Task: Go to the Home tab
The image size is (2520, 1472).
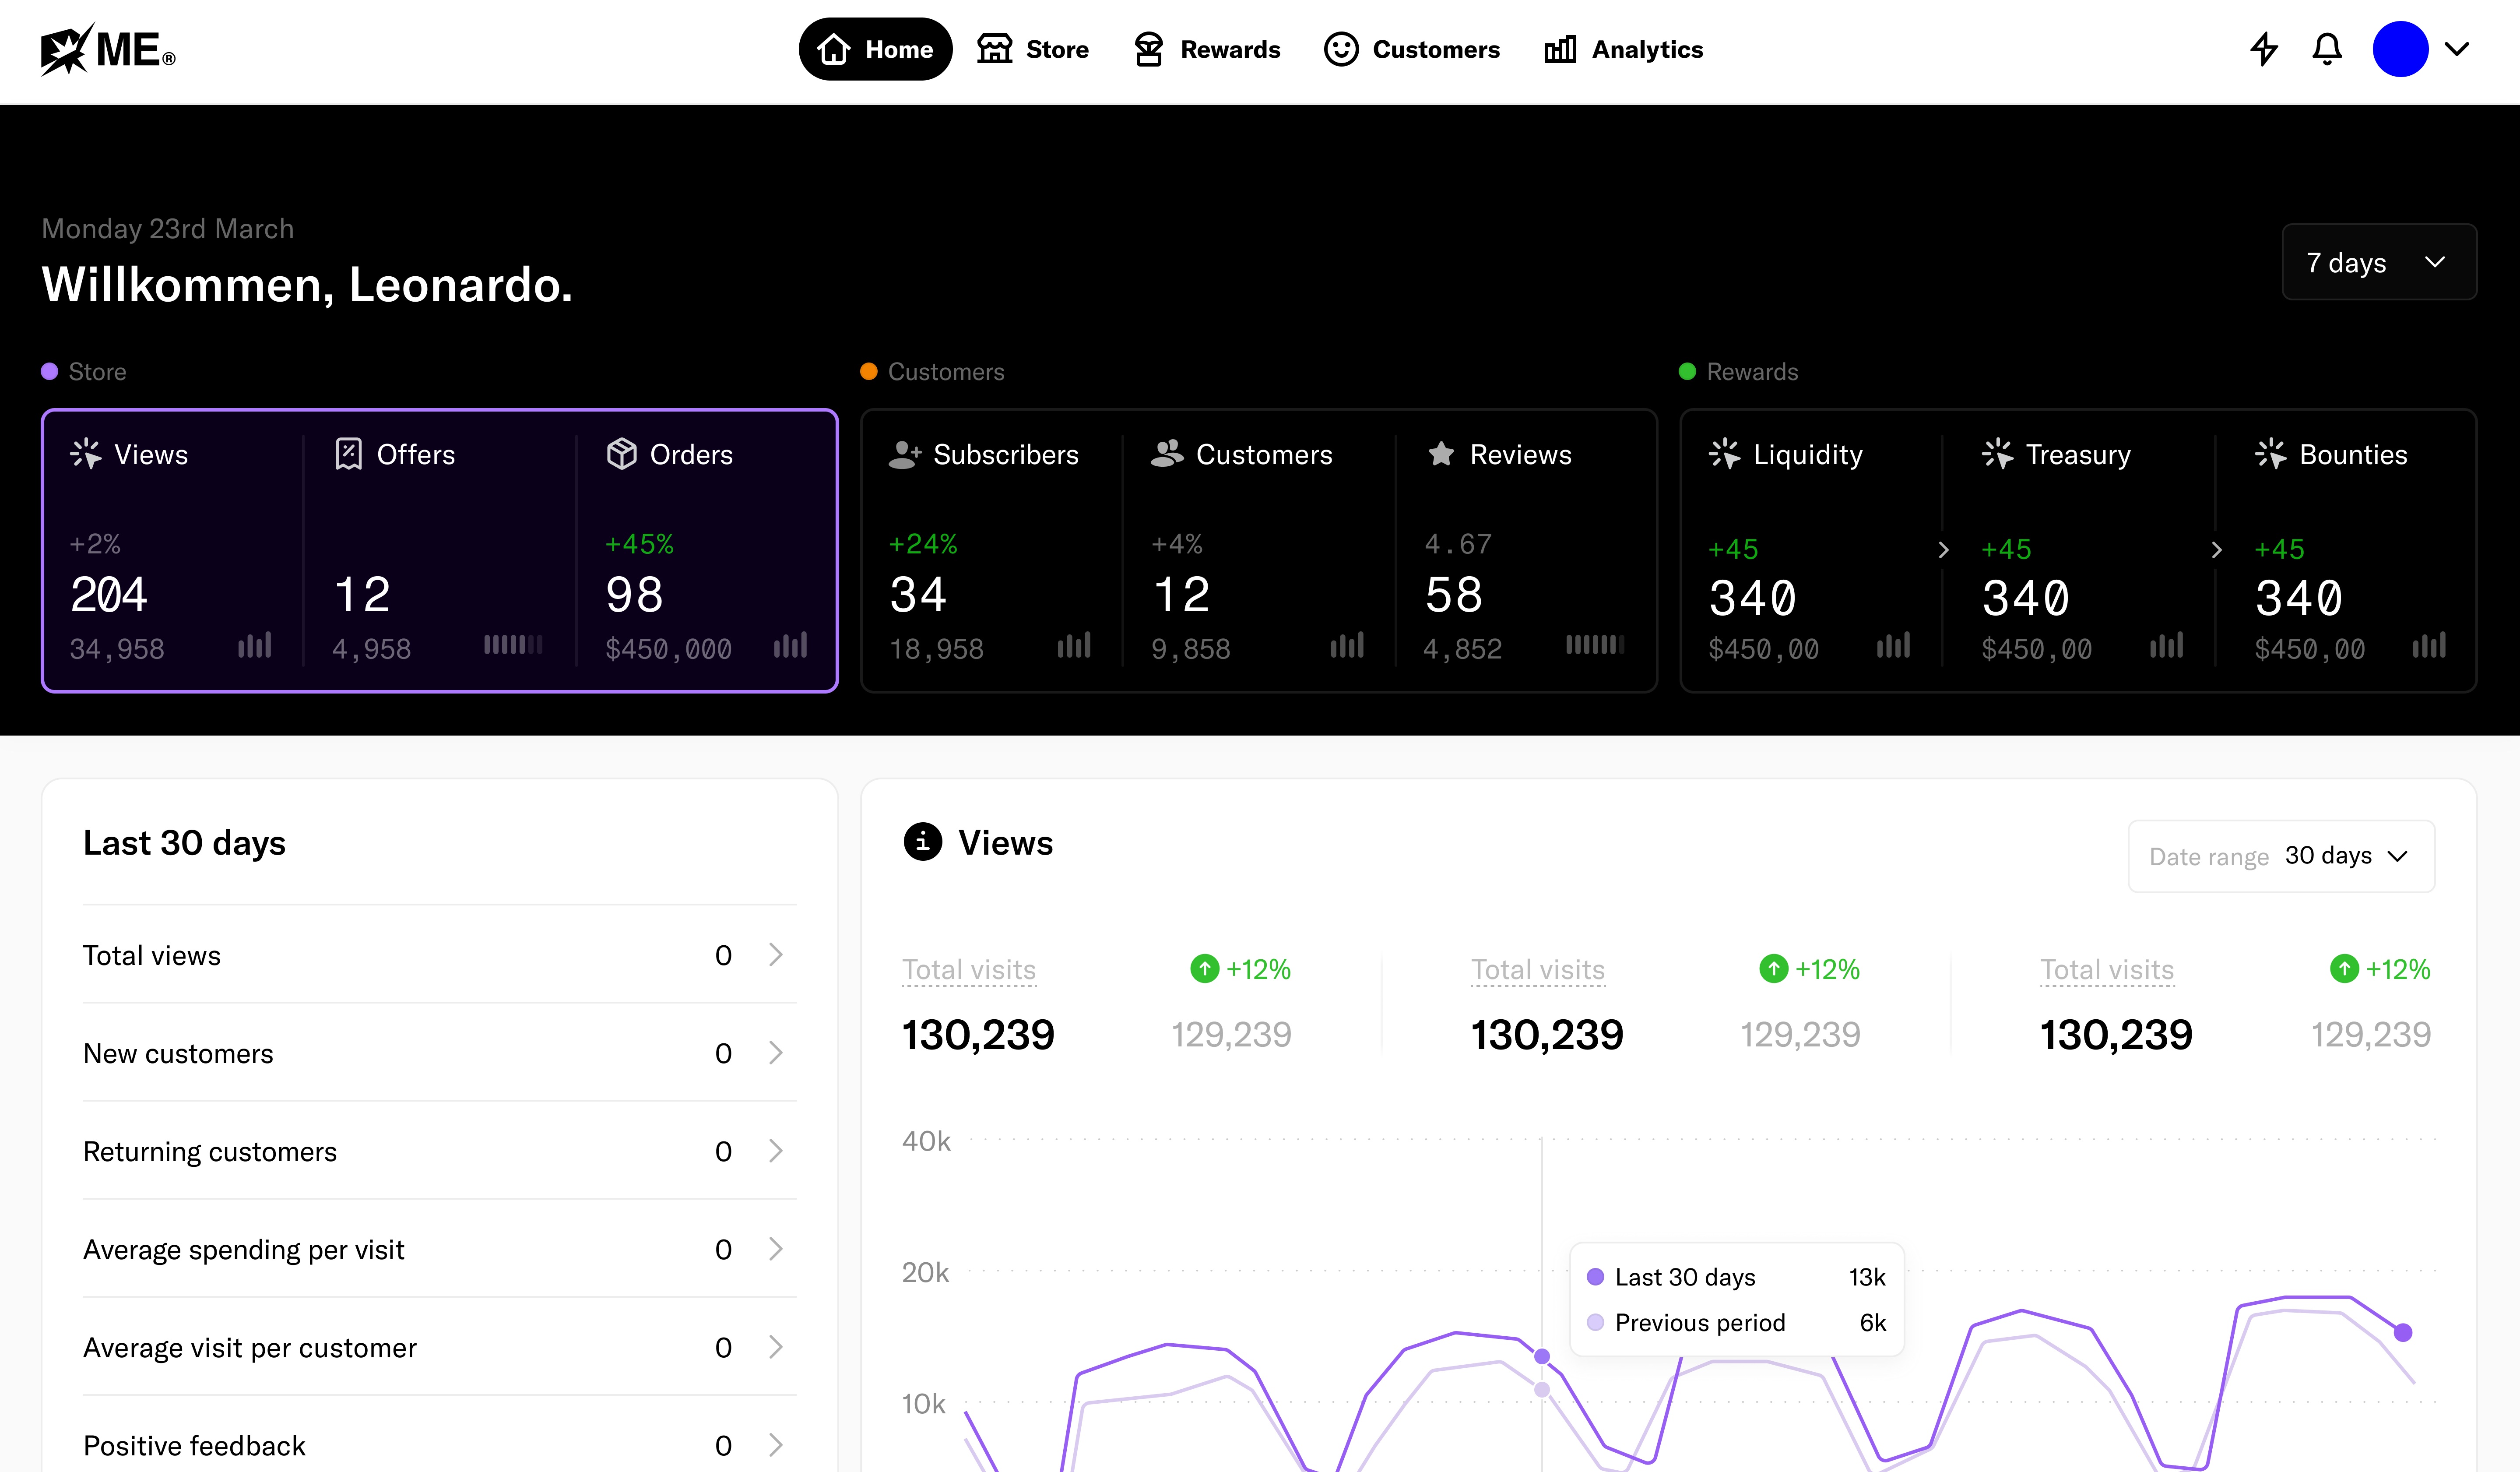Action: click(x=875, y=49)
